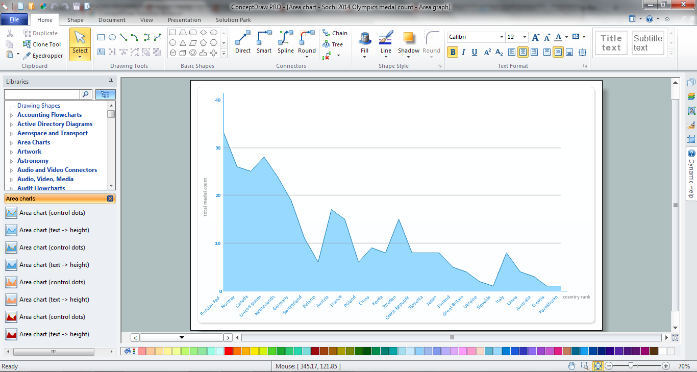Image resolution: width=697 pixels, height=372 pixels.
Task: Switch to the Presentation tab
Action: (x=184, y=20)
